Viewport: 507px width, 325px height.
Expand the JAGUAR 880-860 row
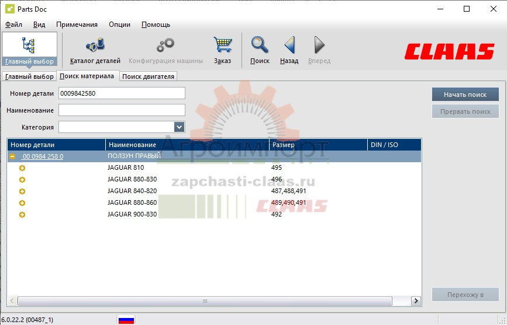[x=22, y=203]
